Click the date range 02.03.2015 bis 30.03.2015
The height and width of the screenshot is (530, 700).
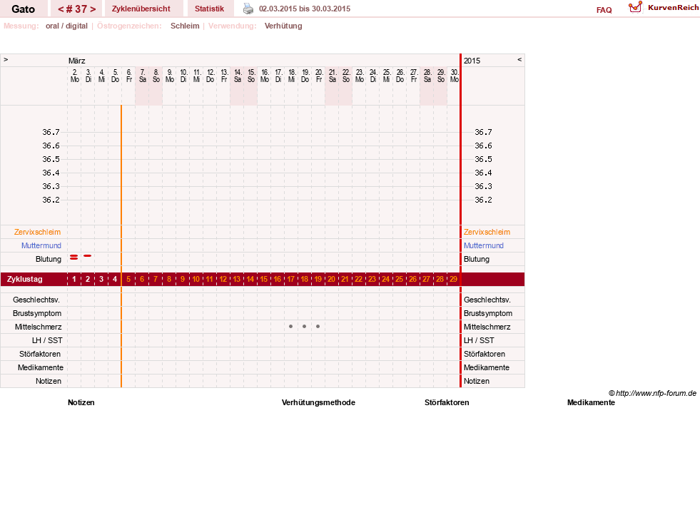pyautogui.click(x=305, y=9)
